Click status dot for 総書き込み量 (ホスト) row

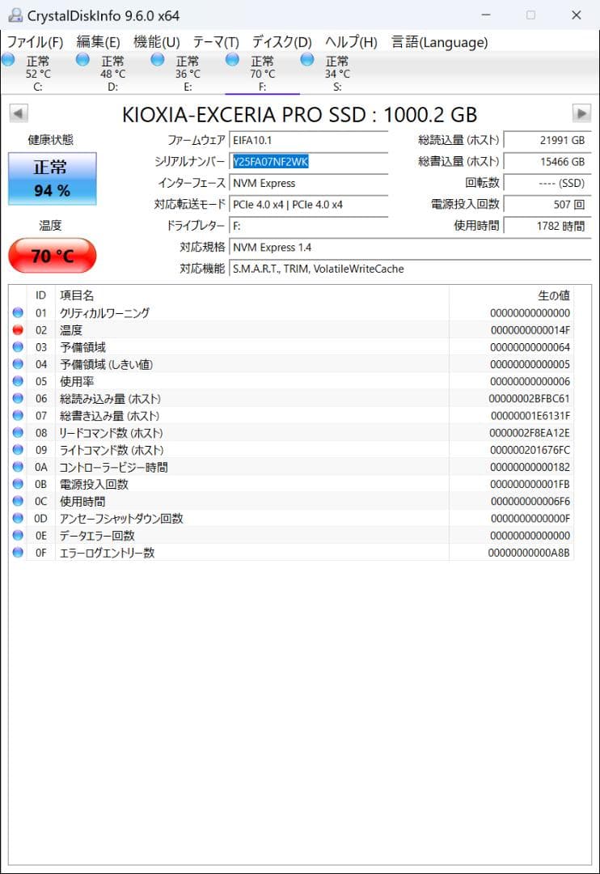[x=18, y=416]
